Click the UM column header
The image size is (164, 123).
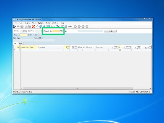click(x=84, y=47)
